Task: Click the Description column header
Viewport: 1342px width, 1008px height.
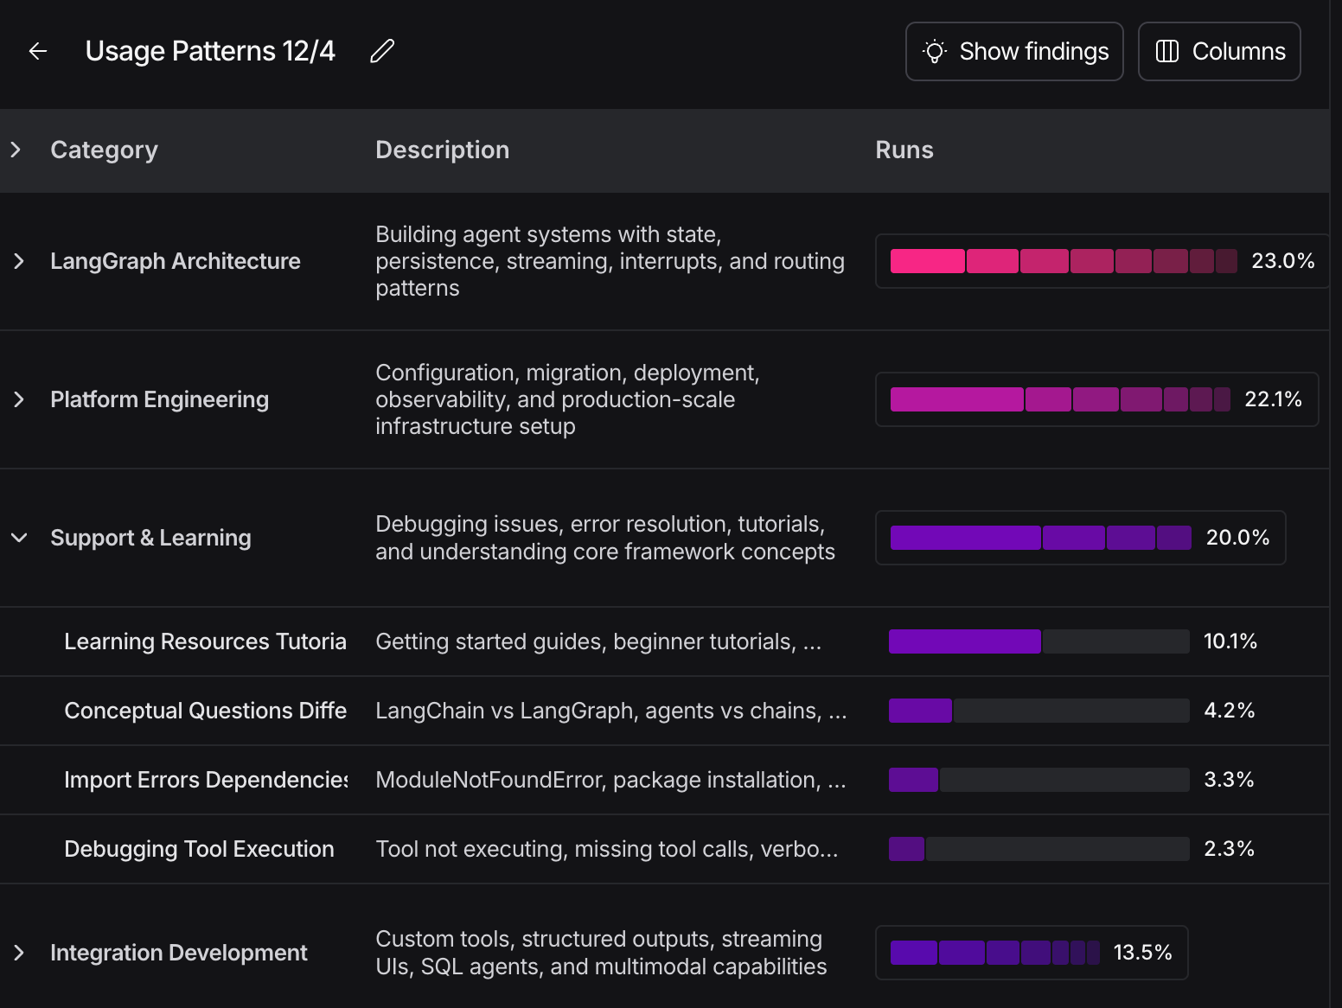Action: tap(442, 150)
